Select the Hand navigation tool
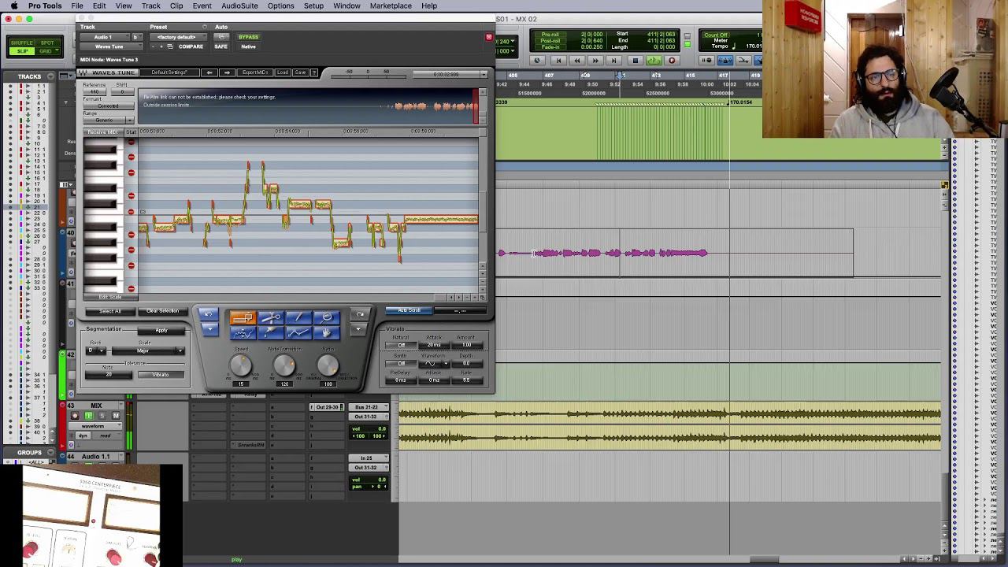The image size is (1008, 567). (x=327, y=333)
